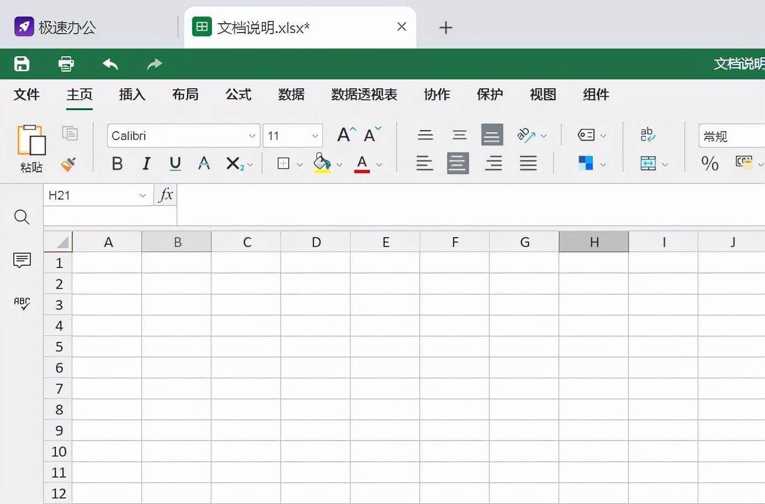This screenshot has height=504, width=765.
Task: Expand the cell name box dropdown arrow
Action: click(142, 196)
